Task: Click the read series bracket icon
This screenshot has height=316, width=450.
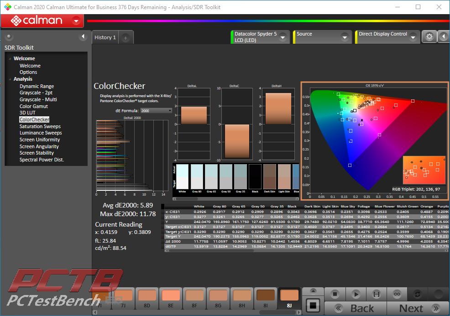Action: [376, 294]
